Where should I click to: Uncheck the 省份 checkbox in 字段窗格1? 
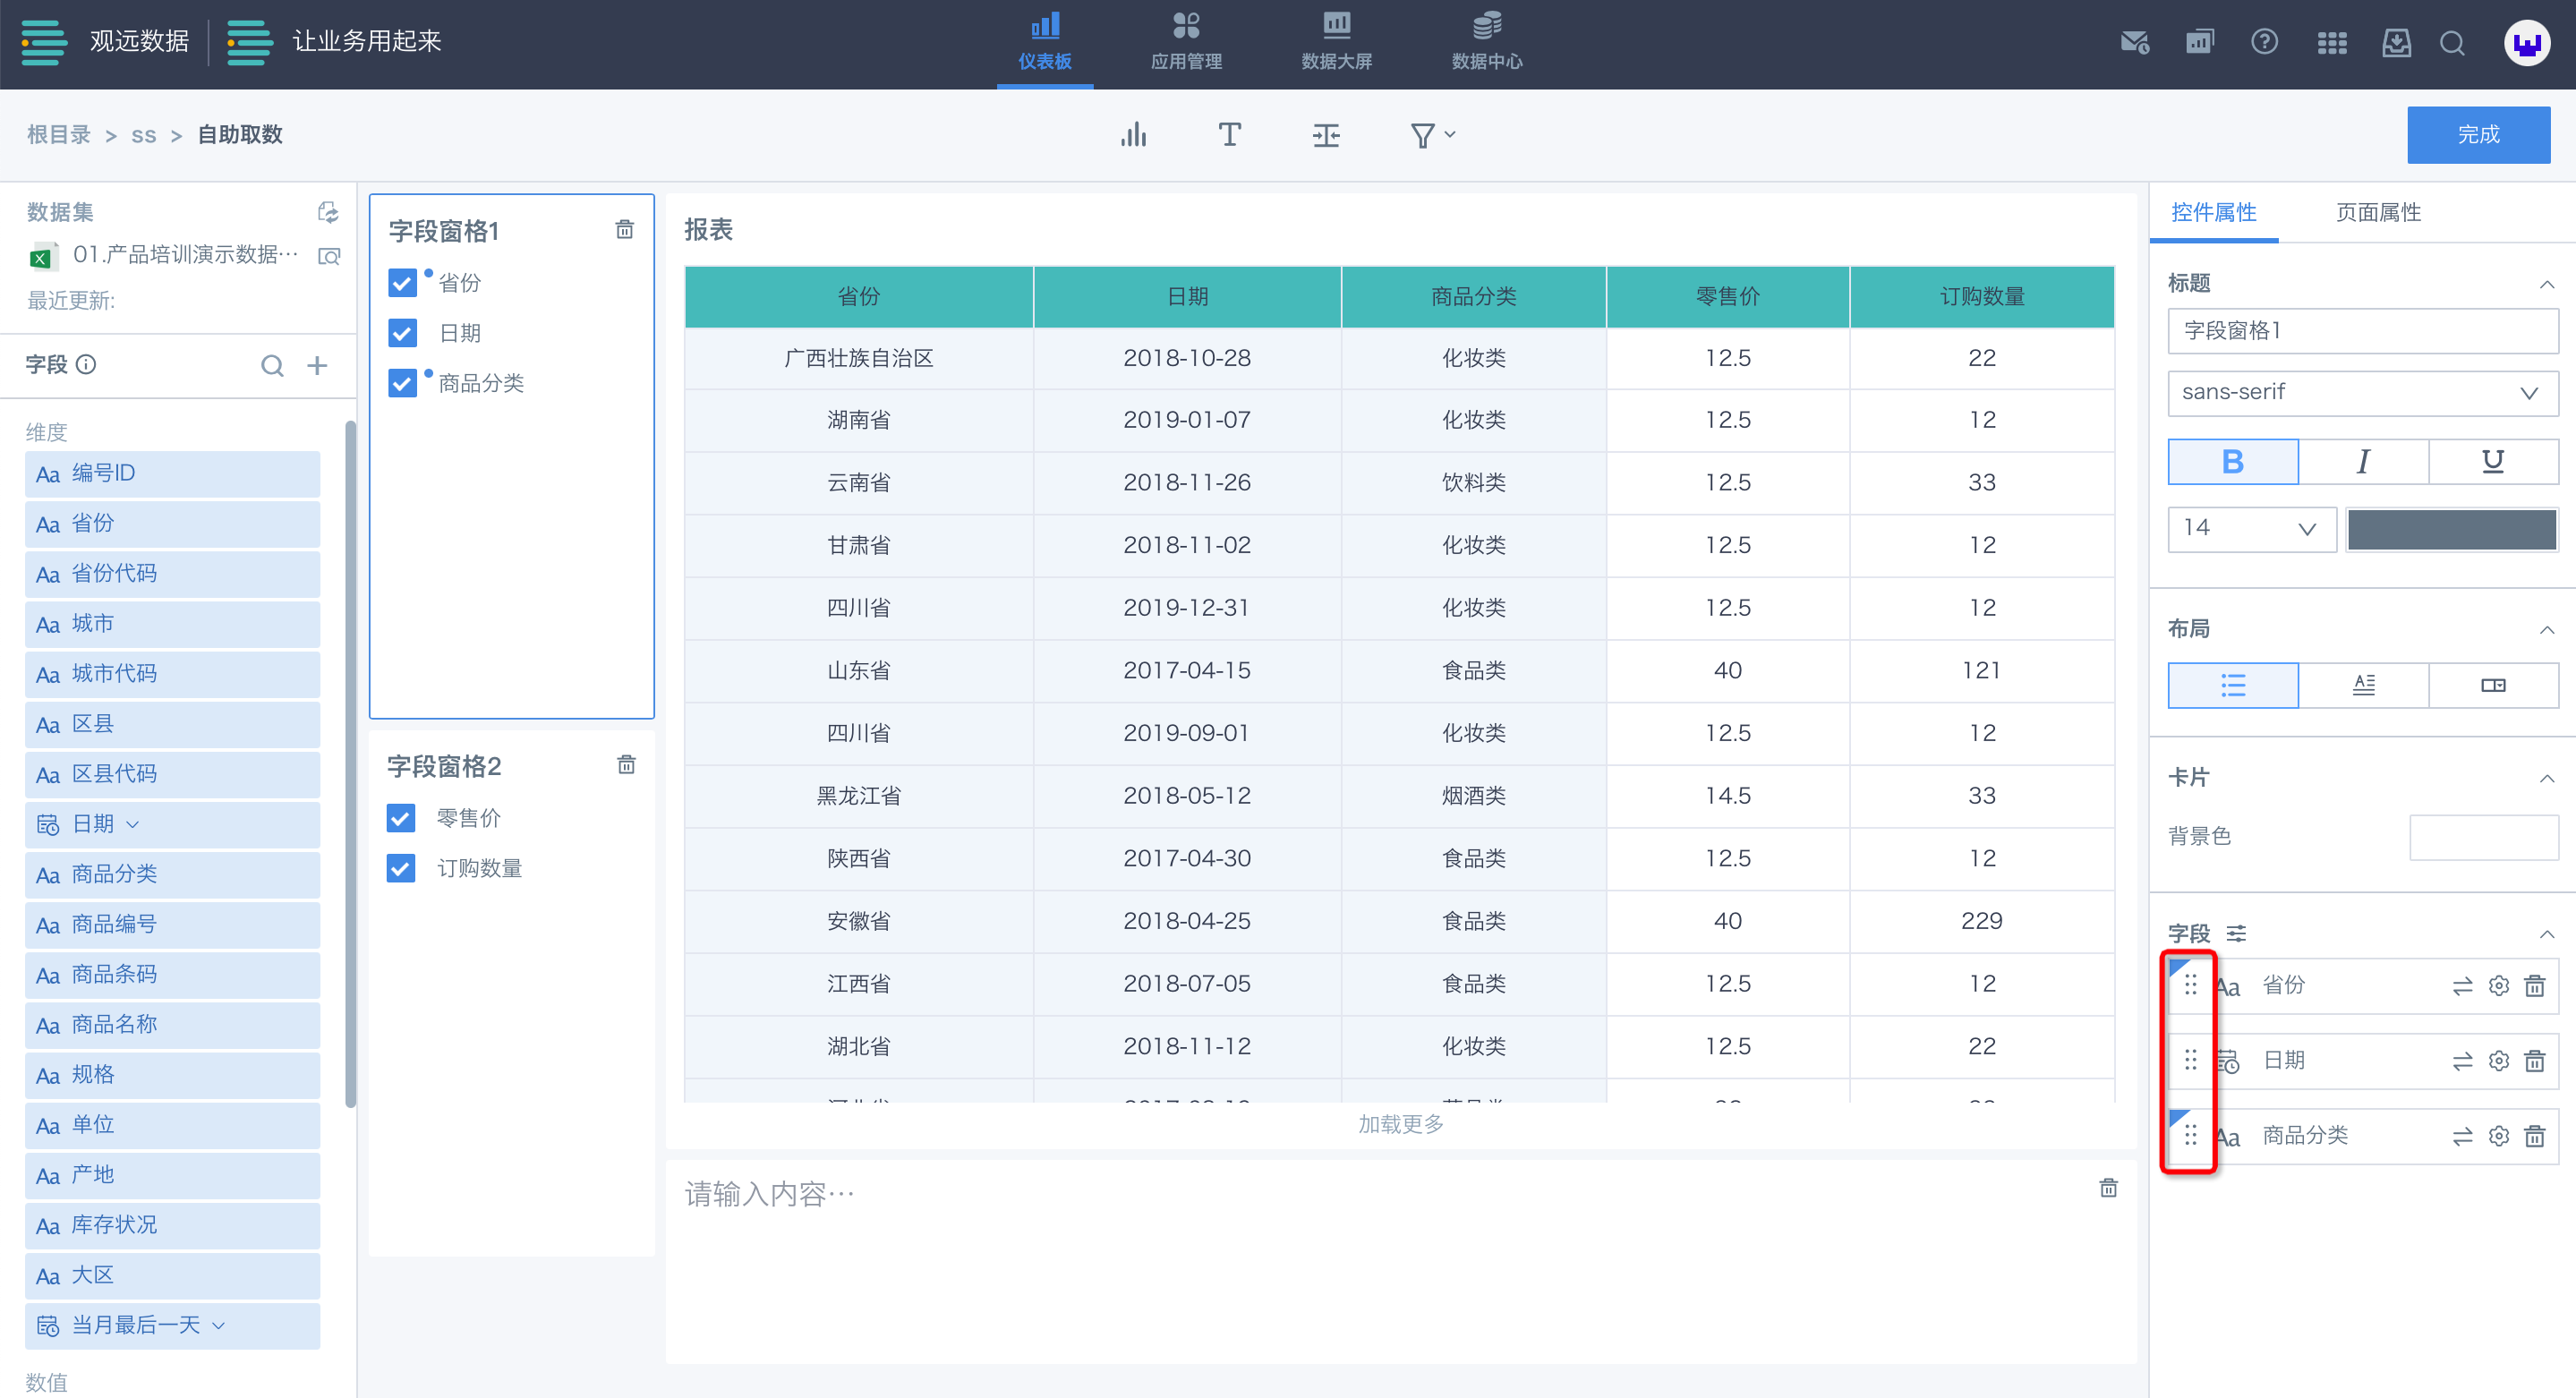(402, 283)
